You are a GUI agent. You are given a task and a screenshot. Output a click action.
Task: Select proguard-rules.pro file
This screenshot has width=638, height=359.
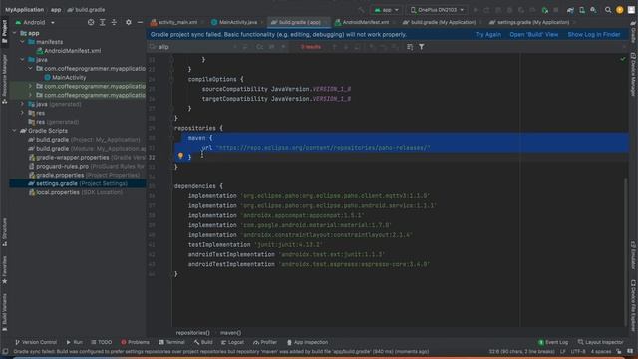coord(86,167)
